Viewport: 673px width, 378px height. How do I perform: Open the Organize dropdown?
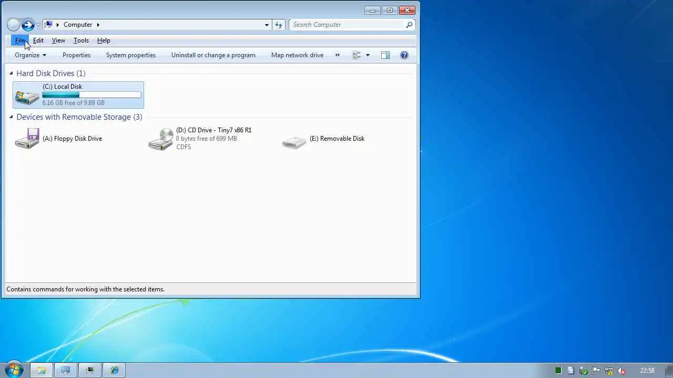pyautogui.click(x=30, y=55)
